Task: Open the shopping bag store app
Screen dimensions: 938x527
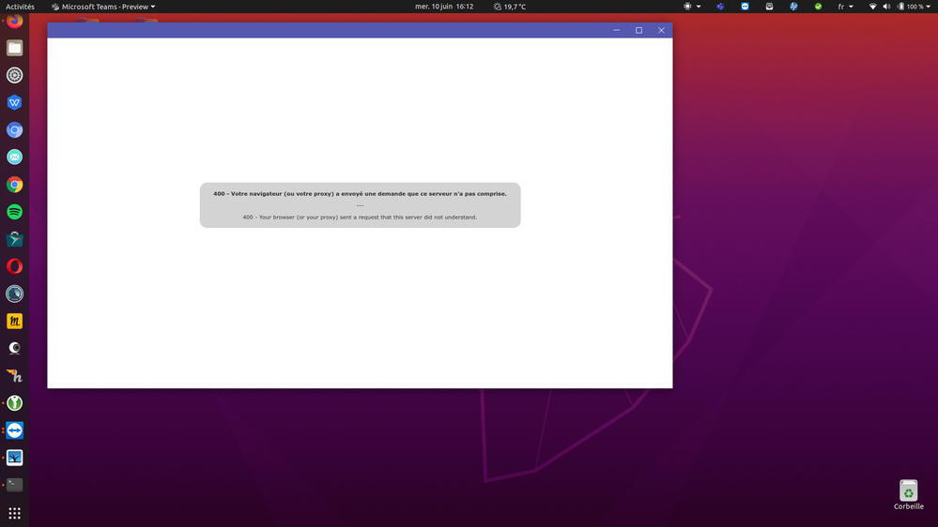Action: click(x=14, y=239)
